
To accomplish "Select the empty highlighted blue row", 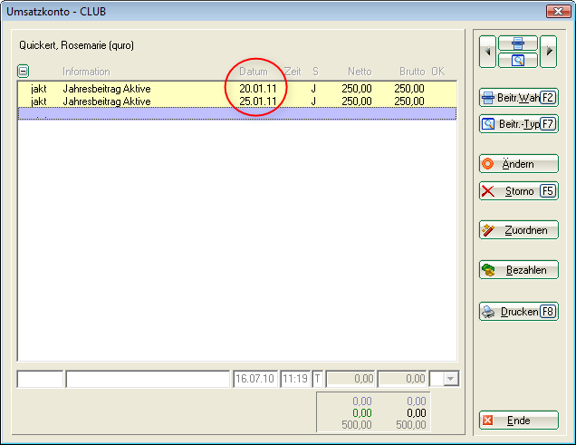I will (237, 113).
